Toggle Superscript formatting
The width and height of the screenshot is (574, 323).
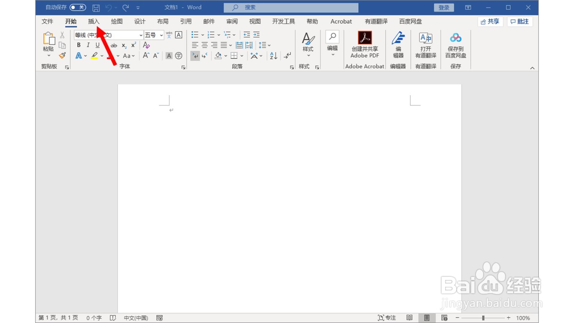tap(133, 45)
